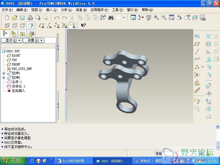Viewport: 220px width, 165px height.
Task: Toggle coordinate systems display
Action: click(x=65, y=25)
